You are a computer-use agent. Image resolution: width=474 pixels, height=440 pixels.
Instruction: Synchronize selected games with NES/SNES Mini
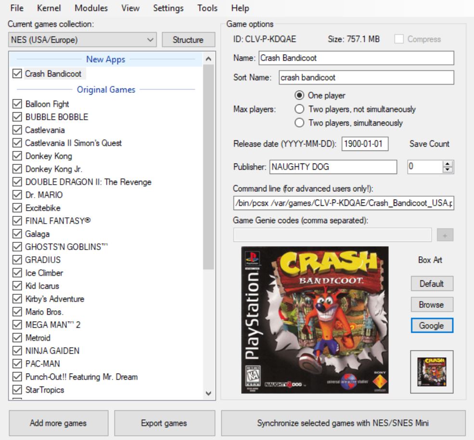343,423
